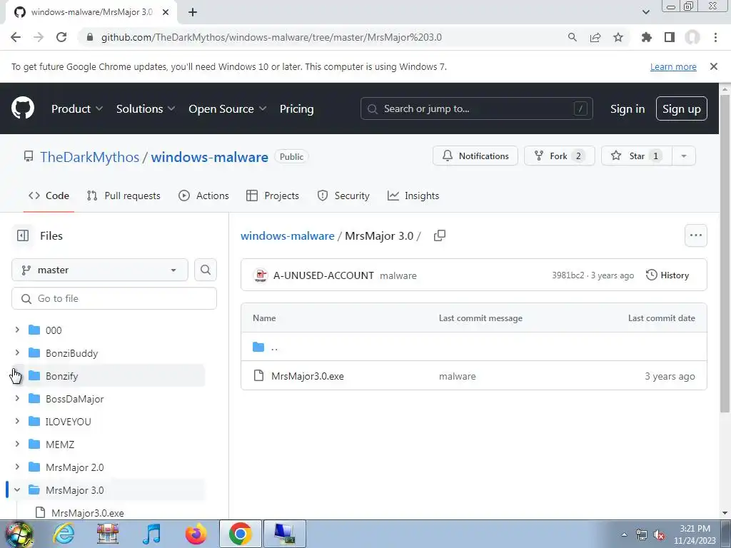
Task: Switch to Pull requests tab
Action: tap(123, 196)
